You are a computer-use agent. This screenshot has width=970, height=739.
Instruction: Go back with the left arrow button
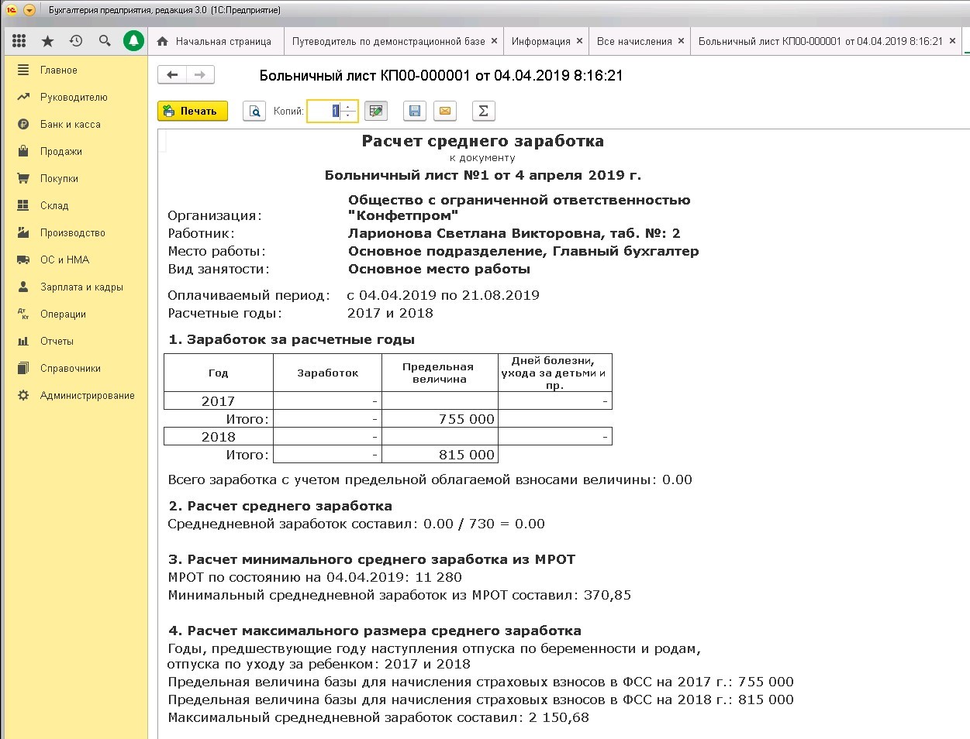click(172, 75)
